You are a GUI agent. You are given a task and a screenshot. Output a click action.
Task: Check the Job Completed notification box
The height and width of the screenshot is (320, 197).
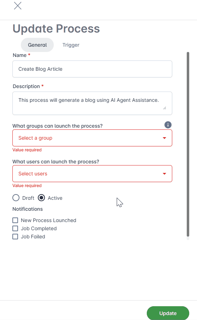(x=15, y=228)
